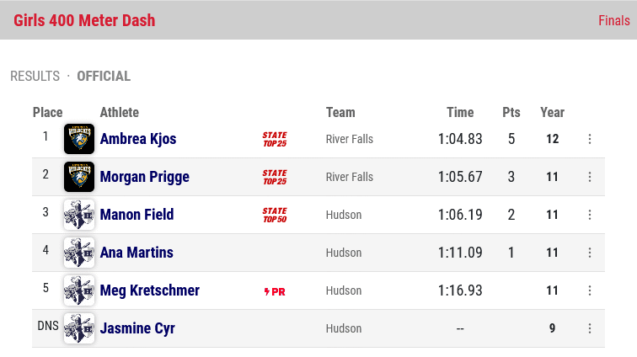This screenshot has width=637, height=357.
Task: Click the Girls 400 Meter Dash heading
Action: click(84, 20)
